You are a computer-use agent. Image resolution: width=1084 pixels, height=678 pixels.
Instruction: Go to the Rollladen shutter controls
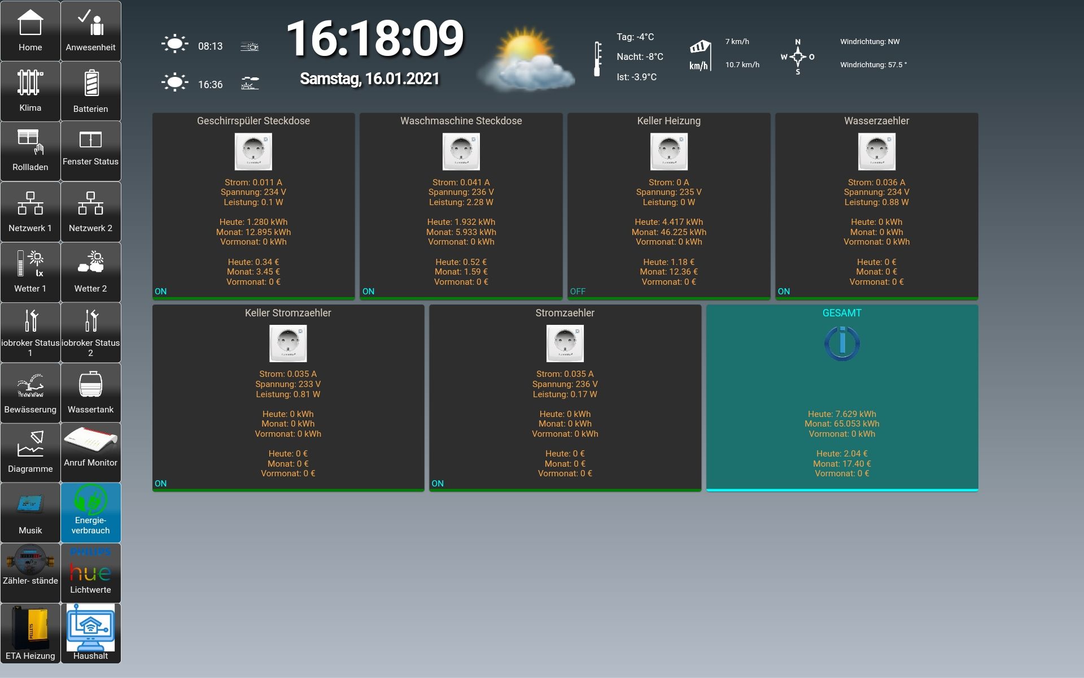[x=30, y=151]
